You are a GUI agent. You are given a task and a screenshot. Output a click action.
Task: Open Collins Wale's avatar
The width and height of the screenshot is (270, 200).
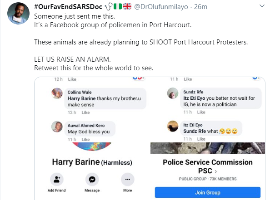click(57, 93)
